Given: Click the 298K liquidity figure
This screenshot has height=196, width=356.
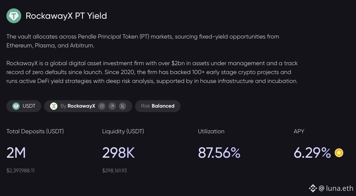Looking at the screenshot, I should pyautogui.click(x=118, y=153).
